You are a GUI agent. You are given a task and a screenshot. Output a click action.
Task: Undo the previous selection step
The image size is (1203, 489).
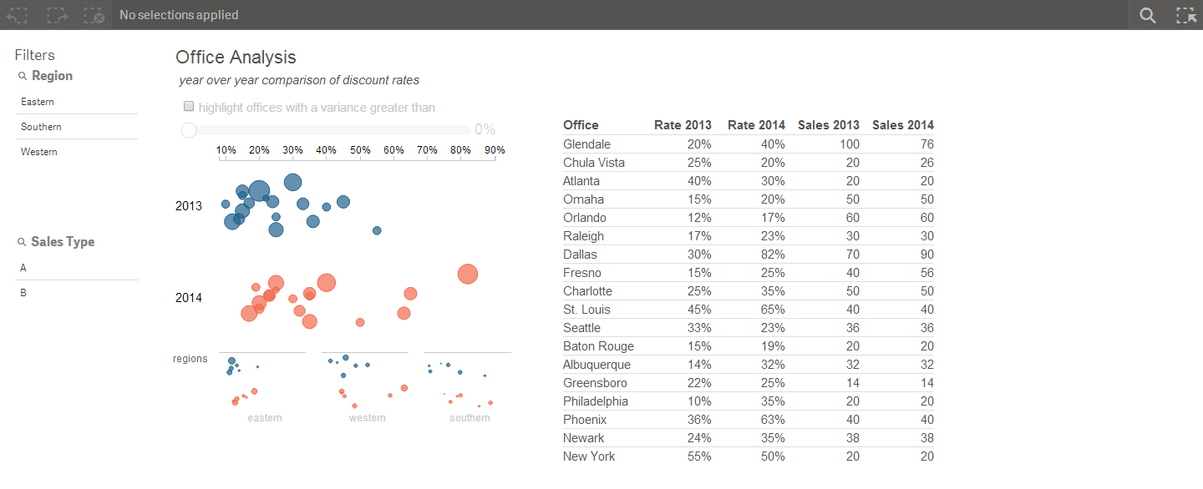pyautogui.click(x=17, y=14)
